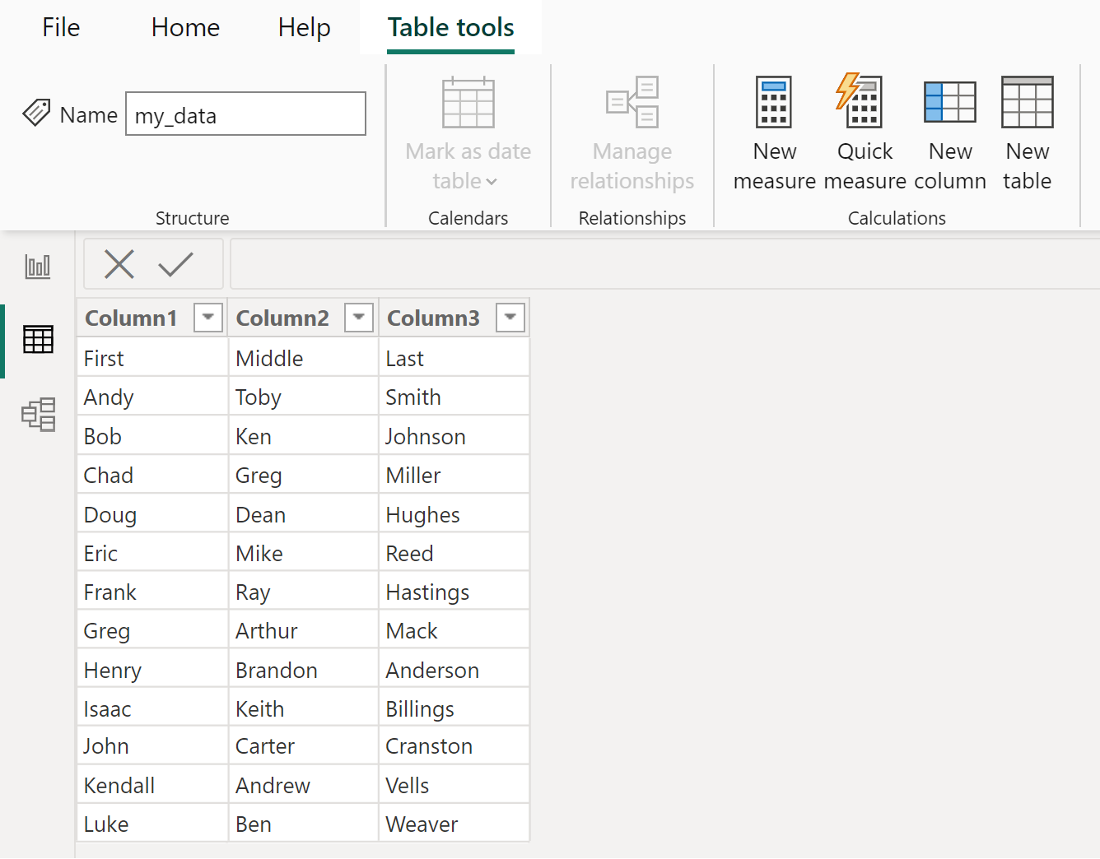1100x859 pixels.
Task: Create a New measure
Action: 773,132
